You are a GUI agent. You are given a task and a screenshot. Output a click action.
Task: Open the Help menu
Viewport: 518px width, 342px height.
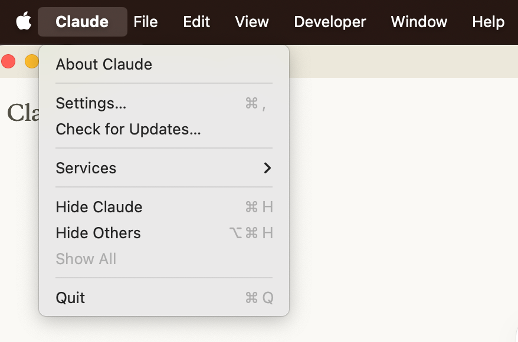488,22
